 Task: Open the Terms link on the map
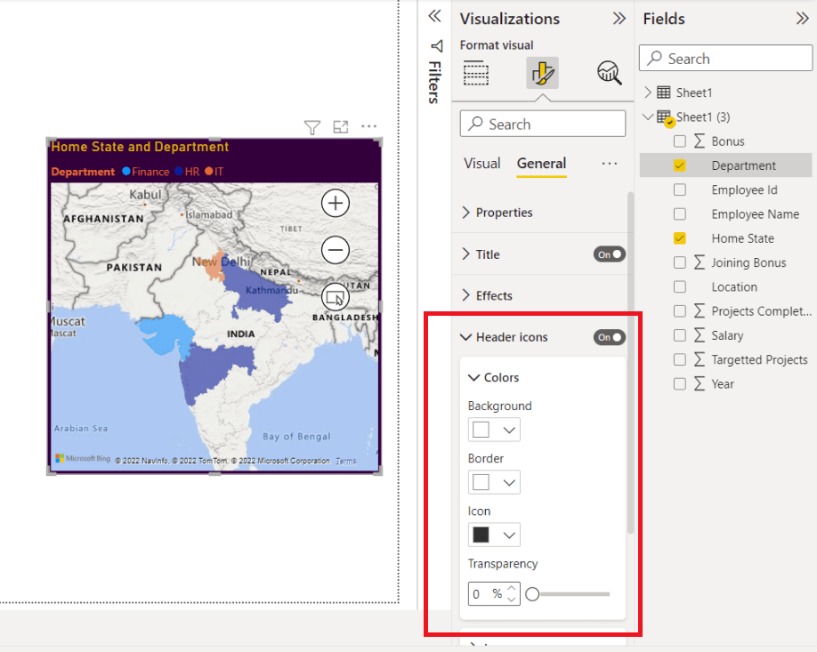point(345,461)
